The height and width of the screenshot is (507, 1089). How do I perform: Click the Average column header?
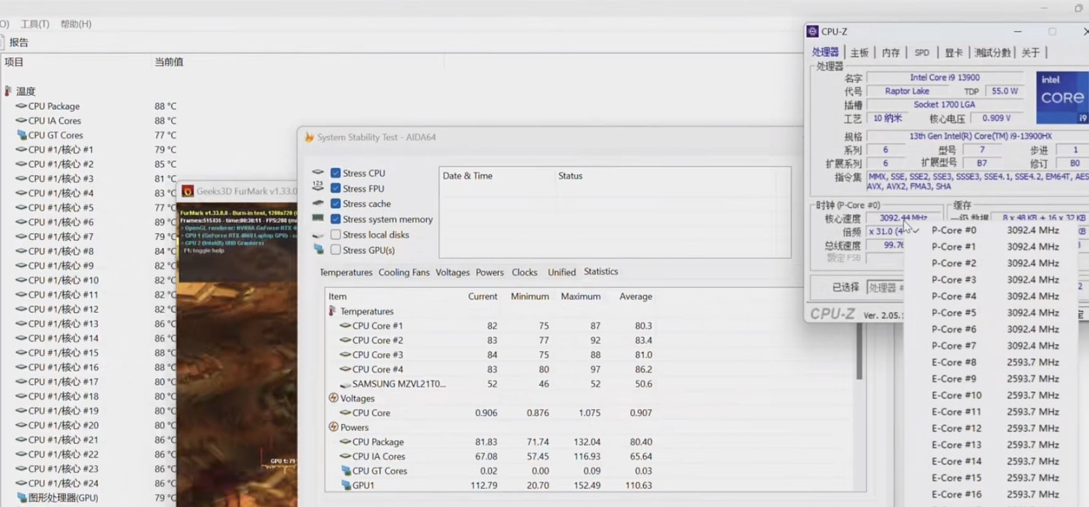636,296
